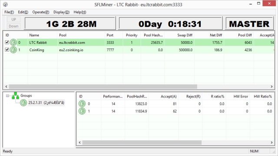
Task: Click the 0Day 0:18:31 uptime display
Action: pyautogui.click(x=170, y=24)
